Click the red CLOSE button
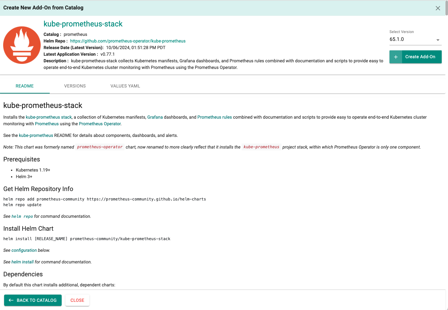This screenshot has height=310, width=448. (77, 300)
